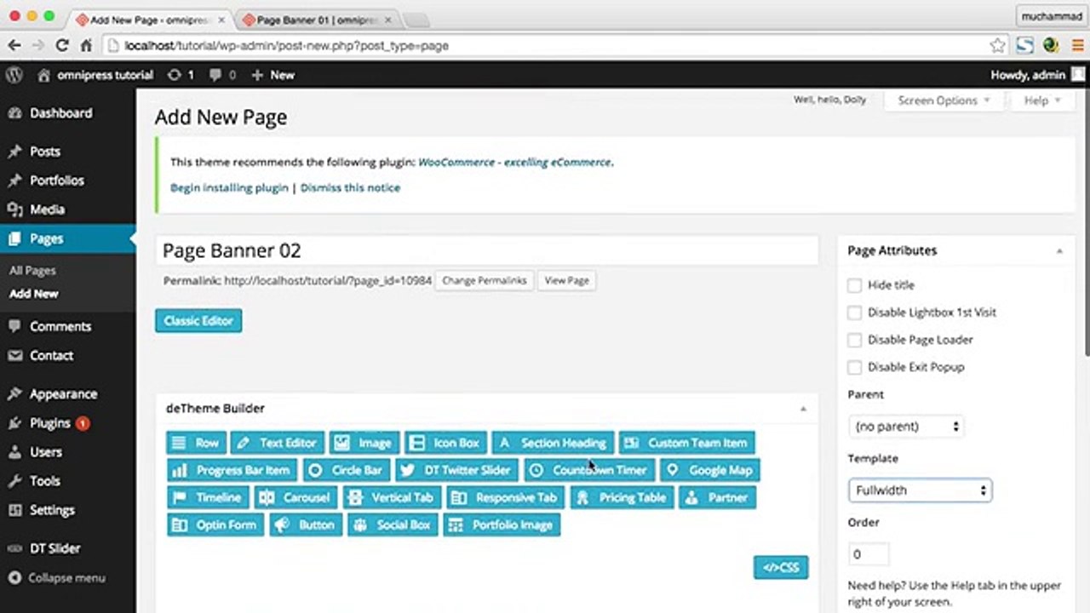The width and height of the screenshot is (1090, 613).
Task: Add a Timeline builder element
Action: [x=208, y=497]
